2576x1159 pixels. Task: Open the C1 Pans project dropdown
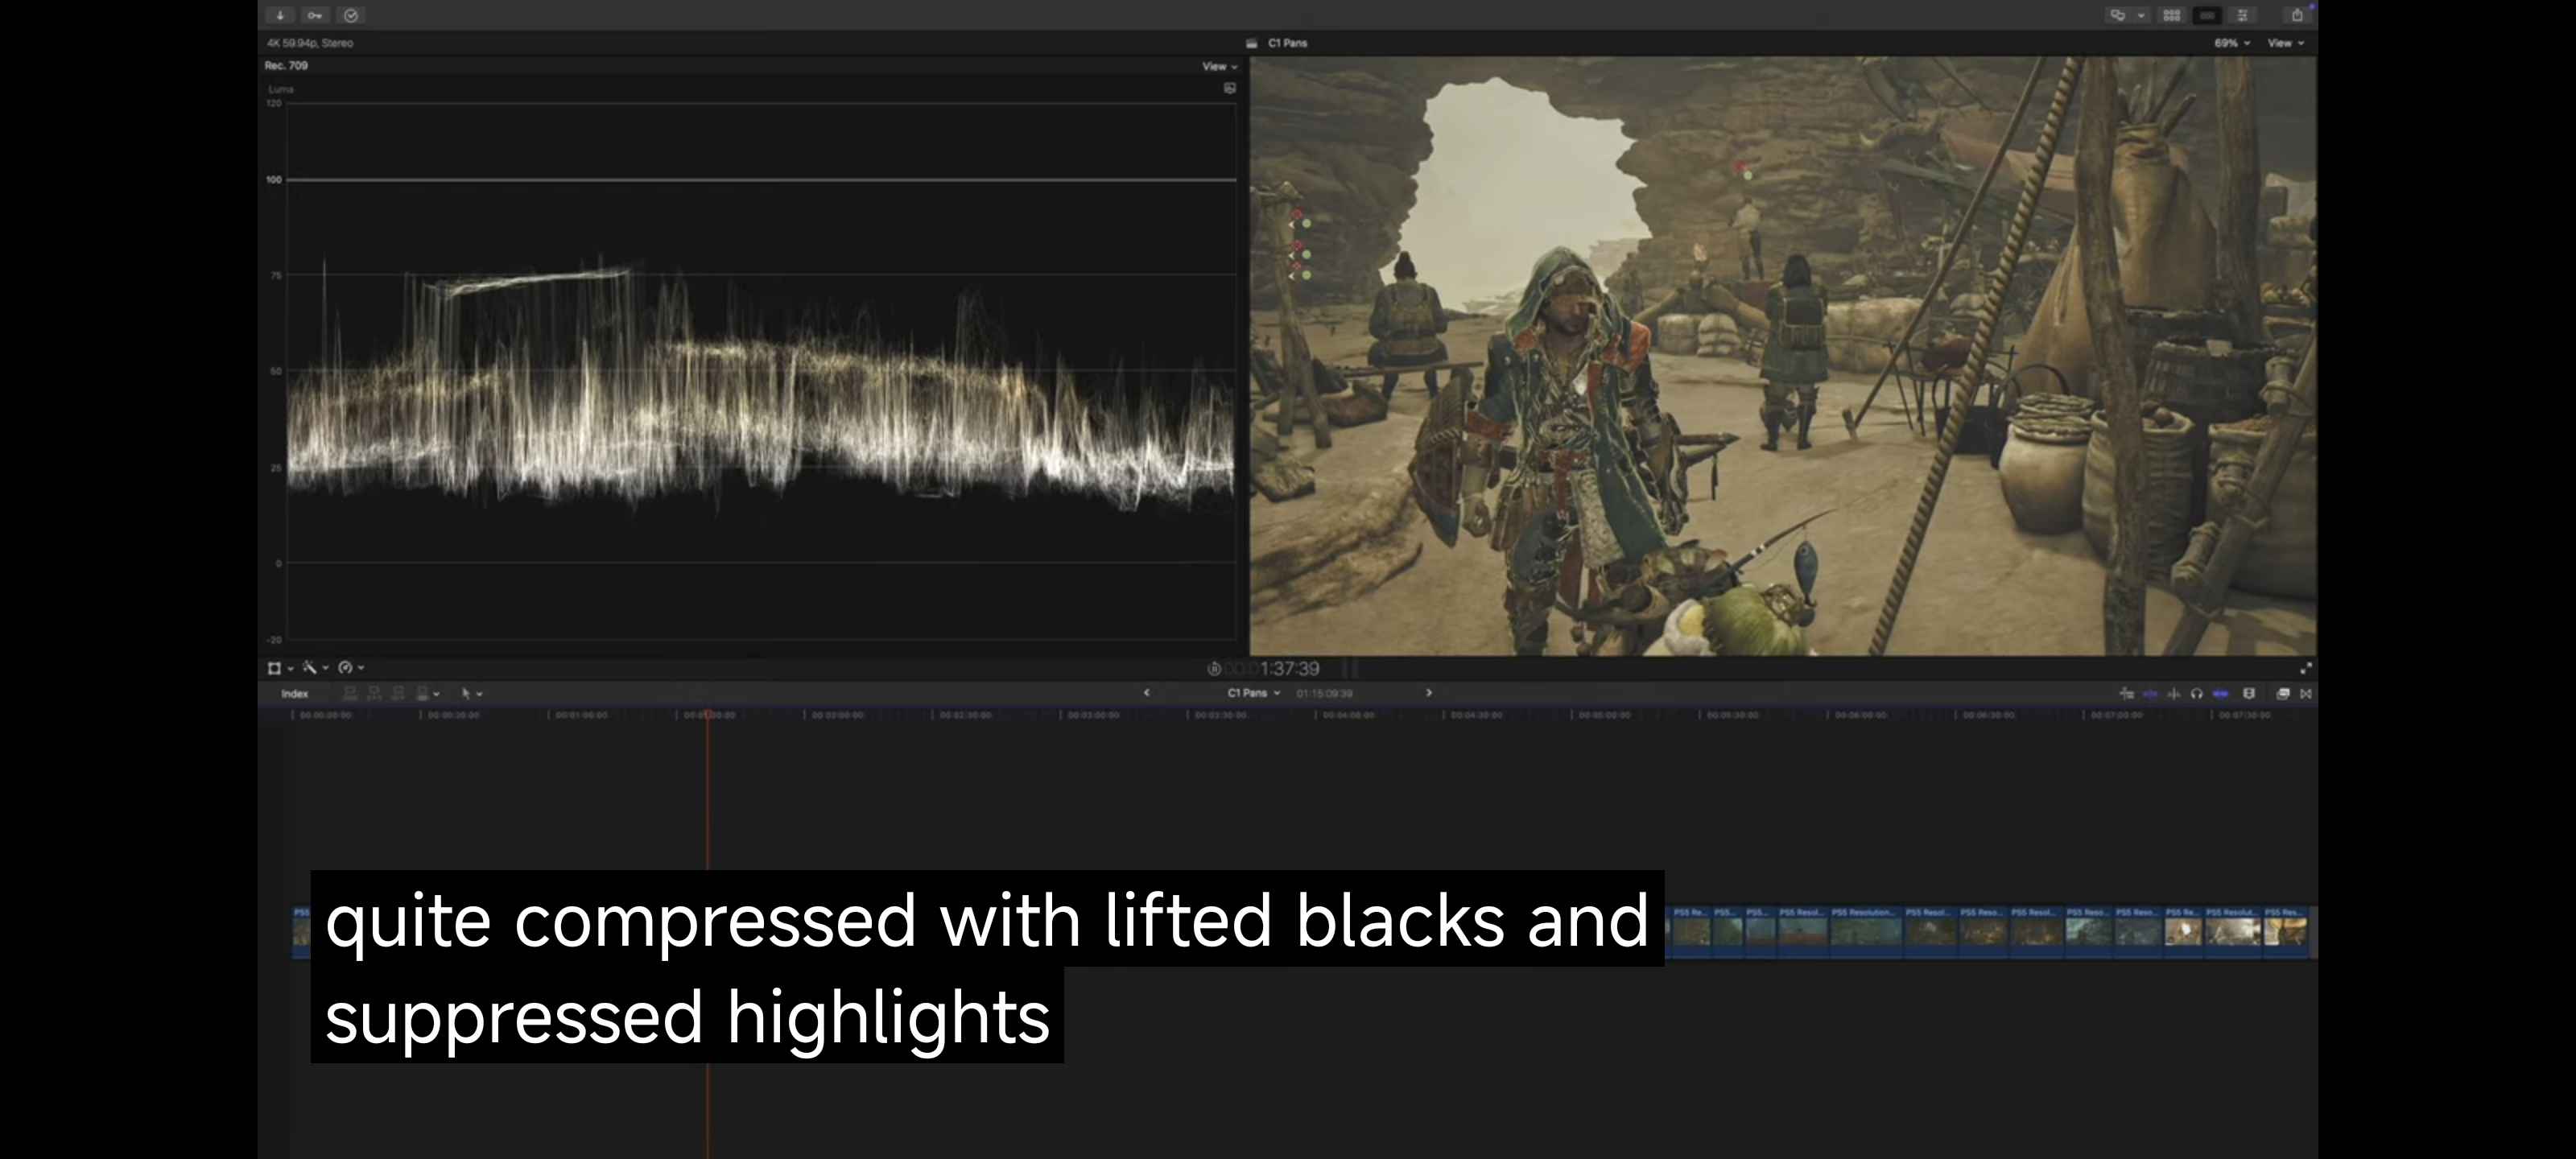1253,693
